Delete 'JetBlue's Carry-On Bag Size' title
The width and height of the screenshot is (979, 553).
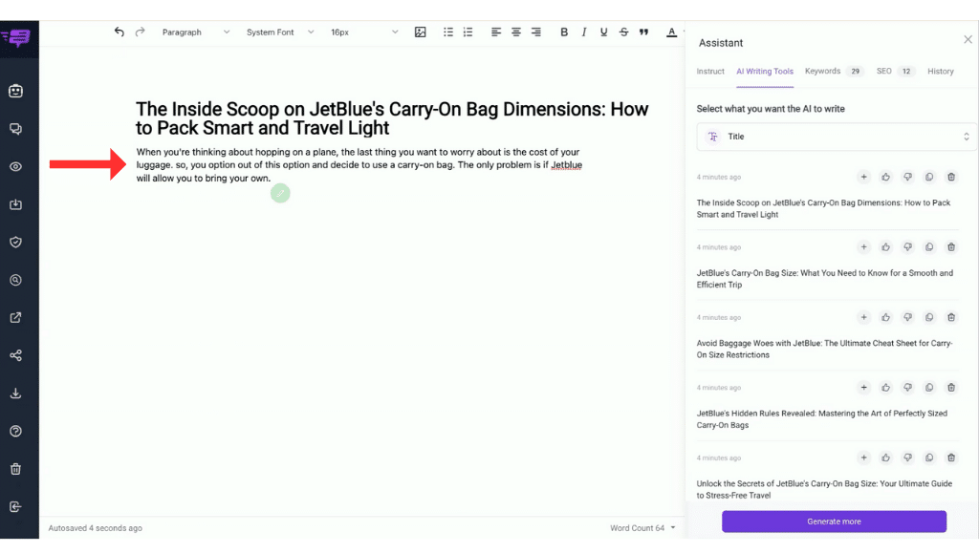(x=951, y=247)
